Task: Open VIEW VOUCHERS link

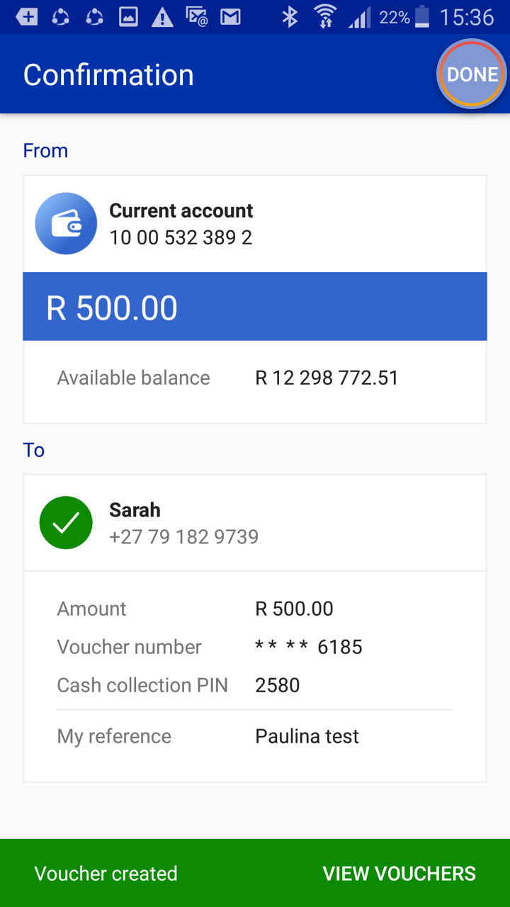Action: tap(399, 873)
